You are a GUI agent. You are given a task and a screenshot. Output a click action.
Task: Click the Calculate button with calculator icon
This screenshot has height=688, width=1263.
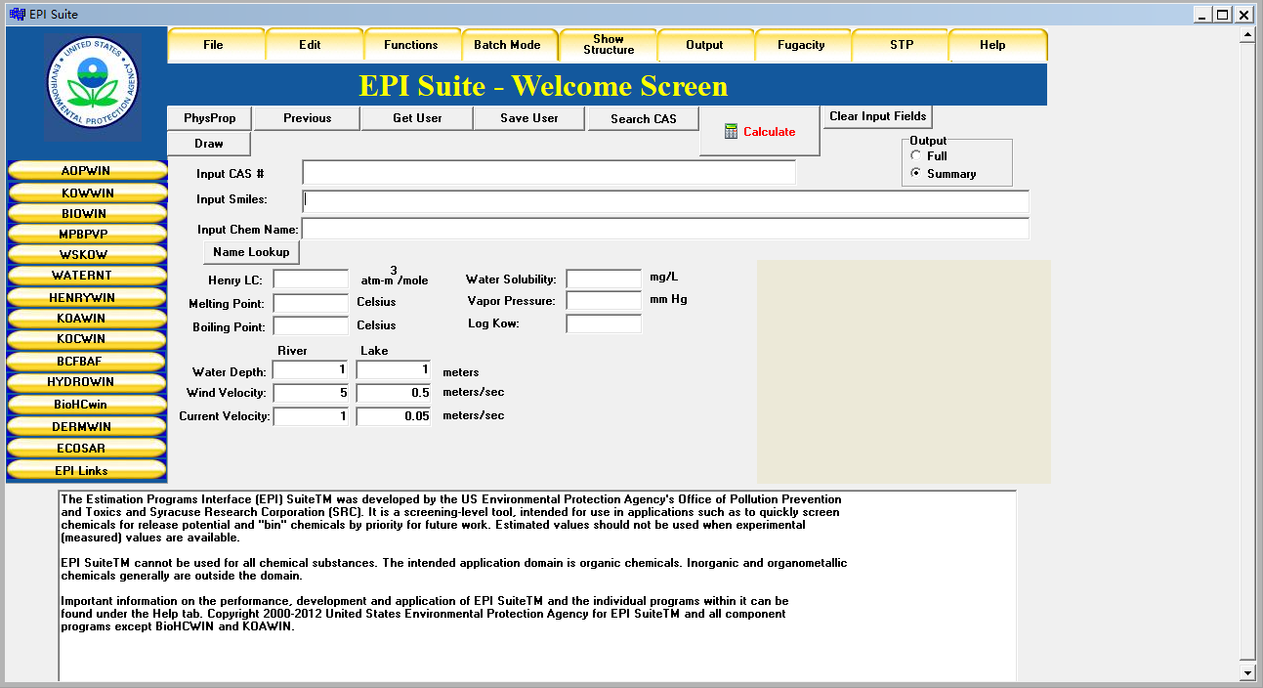(x=759, y=132)
